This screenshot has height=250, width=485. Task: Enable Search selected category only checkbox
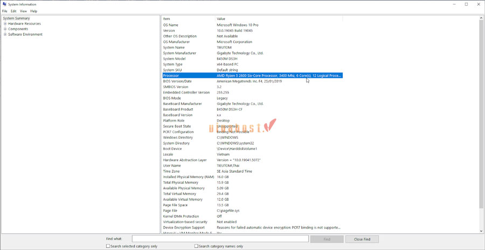(108, 246)
